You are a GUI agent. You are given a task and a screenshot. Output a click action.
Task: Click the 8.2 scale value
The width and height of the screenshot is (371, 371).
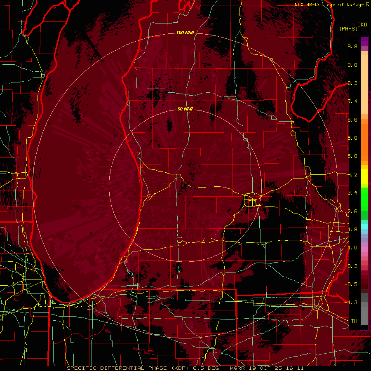click(352, 83)
